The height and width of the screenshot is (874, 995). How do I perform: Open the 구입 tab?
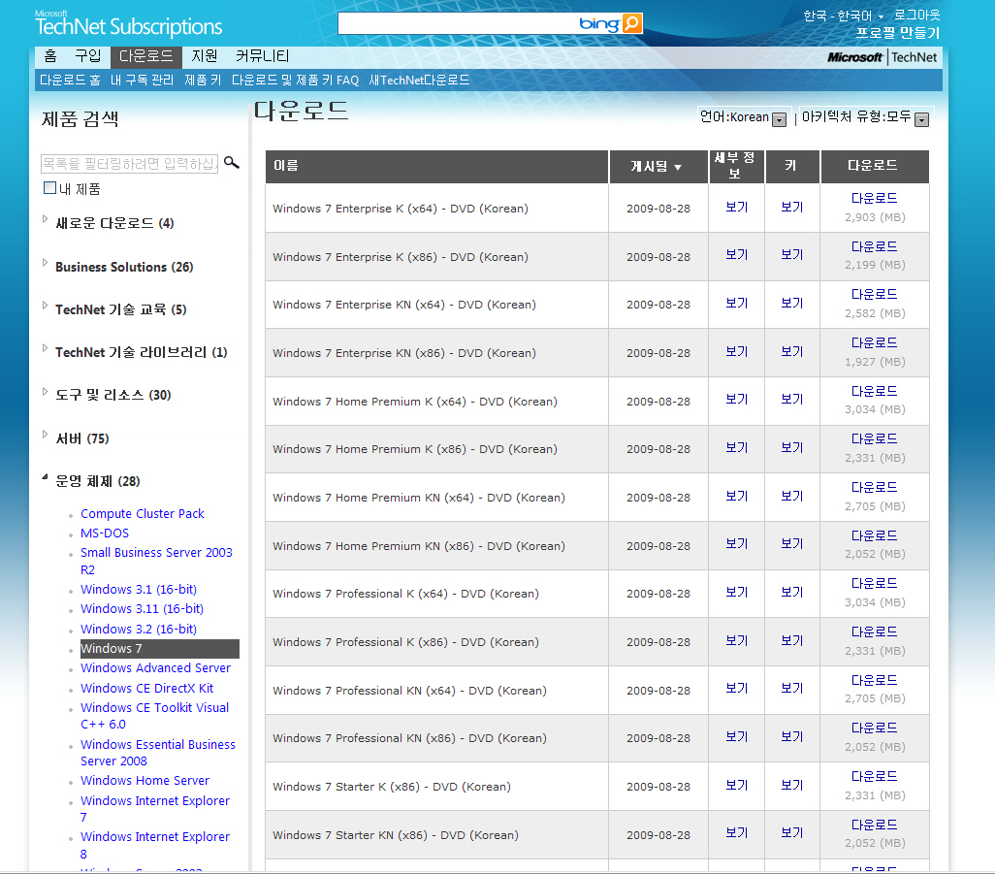[x=87, y=56]
